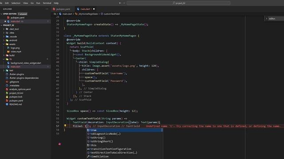Expand the editor panel chevron at right
284x159 pixels.
266,19
